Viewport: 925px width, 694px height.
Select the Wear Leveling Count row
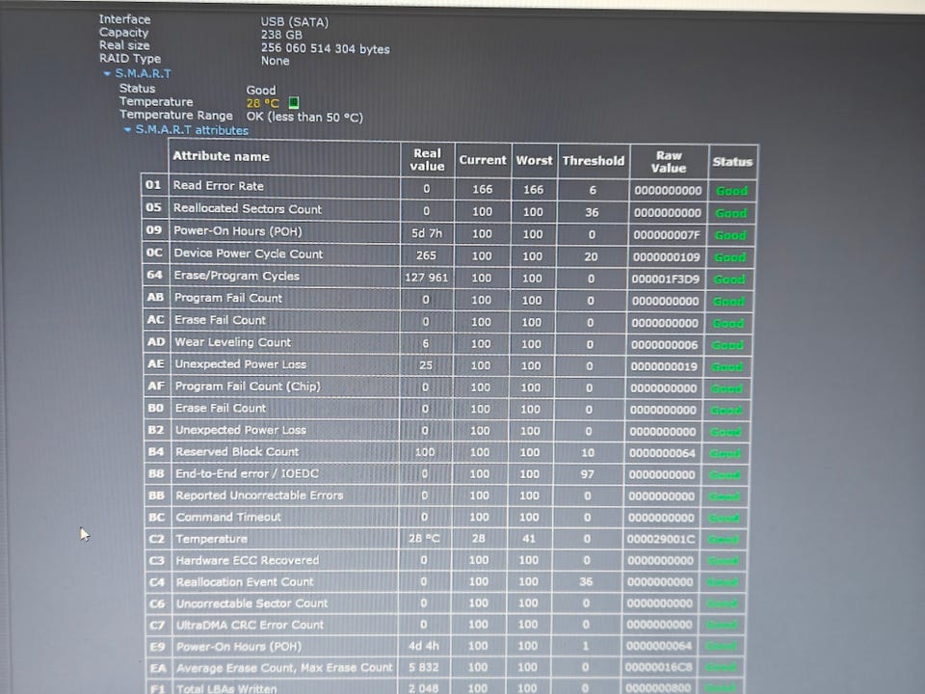(x=447, y=343)
